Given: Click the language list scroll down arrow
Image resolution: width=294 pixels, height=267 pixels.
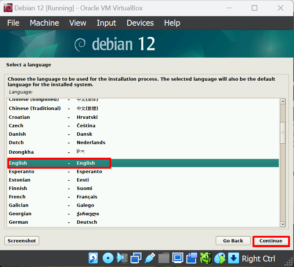Looking at the screenshot, I should 283,224.
